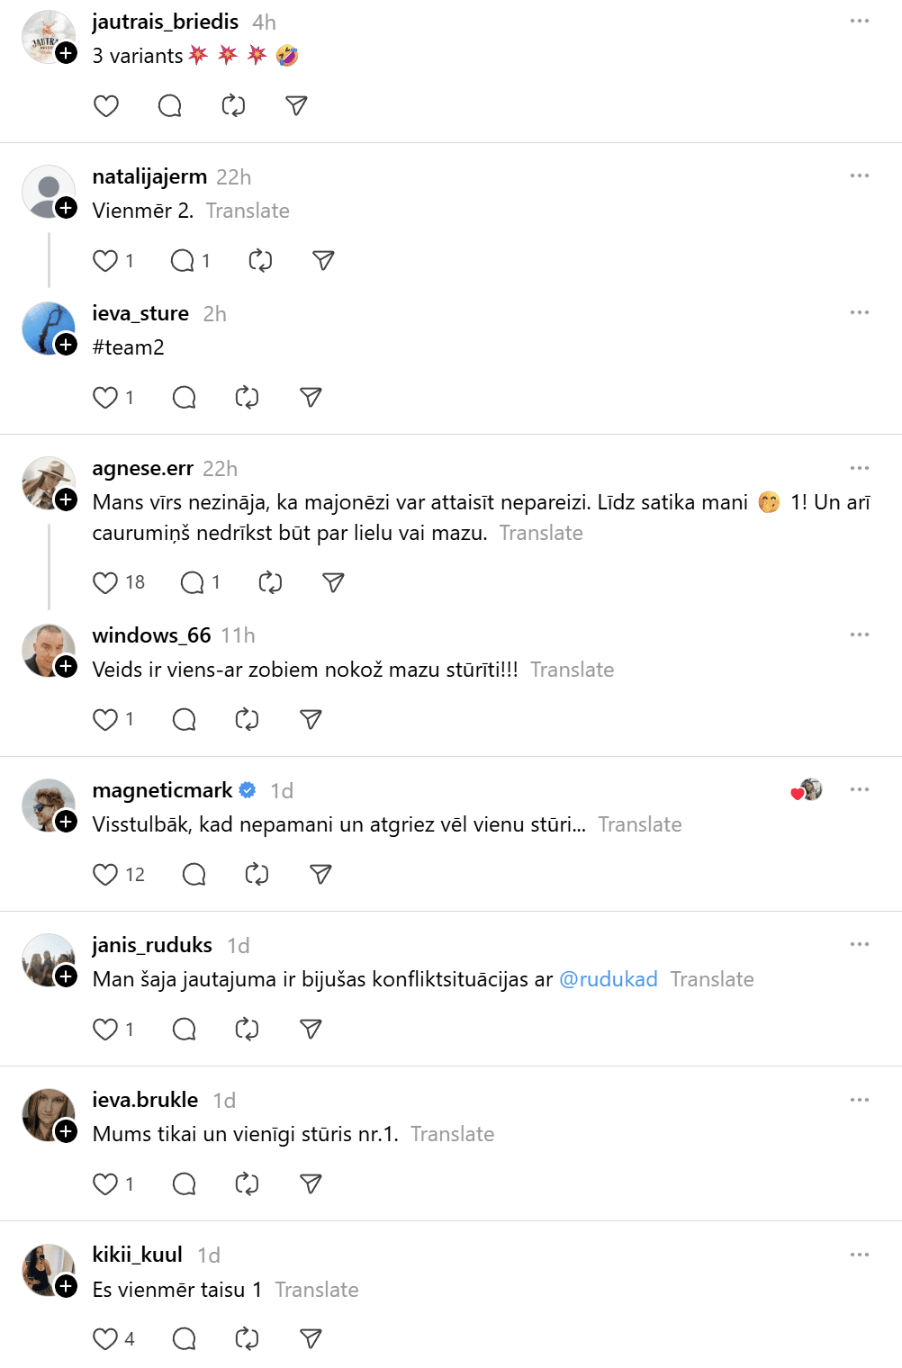Share janis_ruduks's comment via send icon
The height and width of the screenshot is (1368, 902).
[311, 1030]
